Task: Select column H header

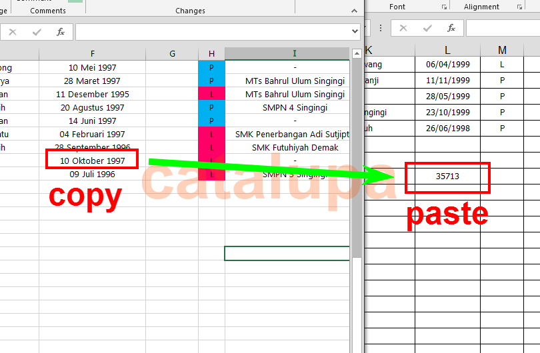Action: [211, 54]
